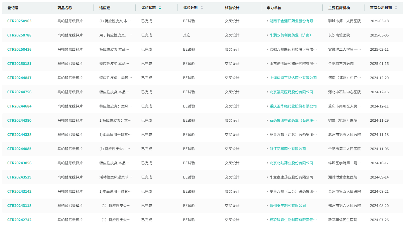This screenshot has width=403, height=225.
Task: Open registration CTR20250963
Action: [19, 21]
